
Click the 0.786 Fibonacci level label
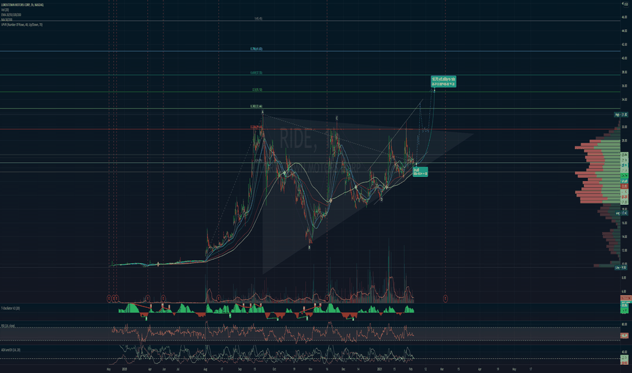(x=256, y=49)
